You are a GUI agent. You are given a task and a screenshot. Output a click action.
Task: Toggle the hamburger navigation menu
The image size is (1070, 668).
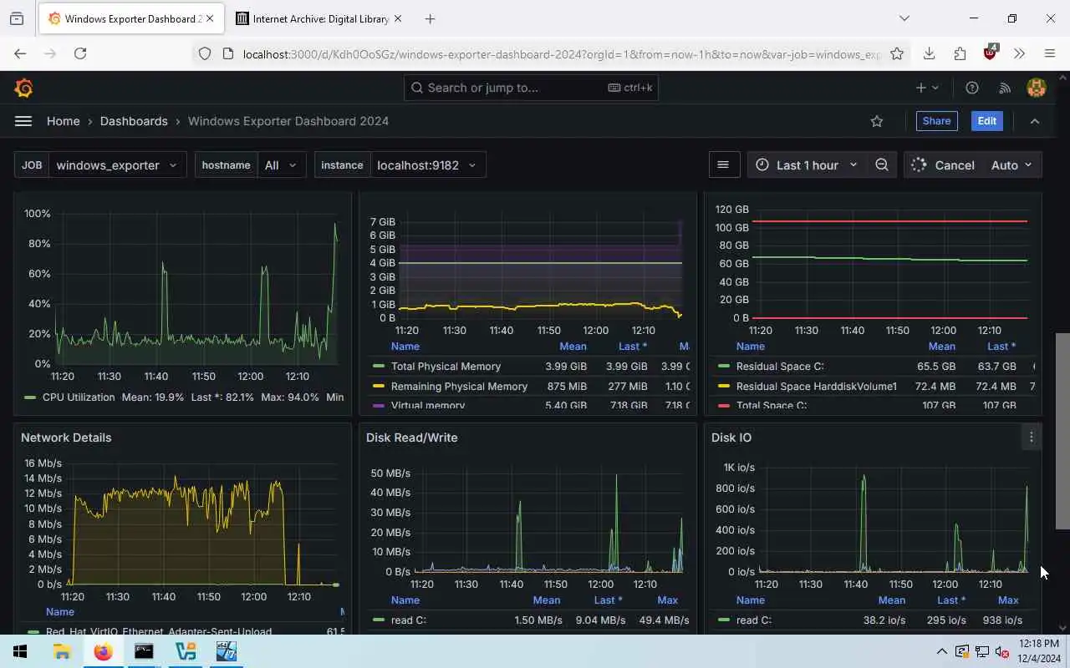pyautogui.click(x=23, y=121)
